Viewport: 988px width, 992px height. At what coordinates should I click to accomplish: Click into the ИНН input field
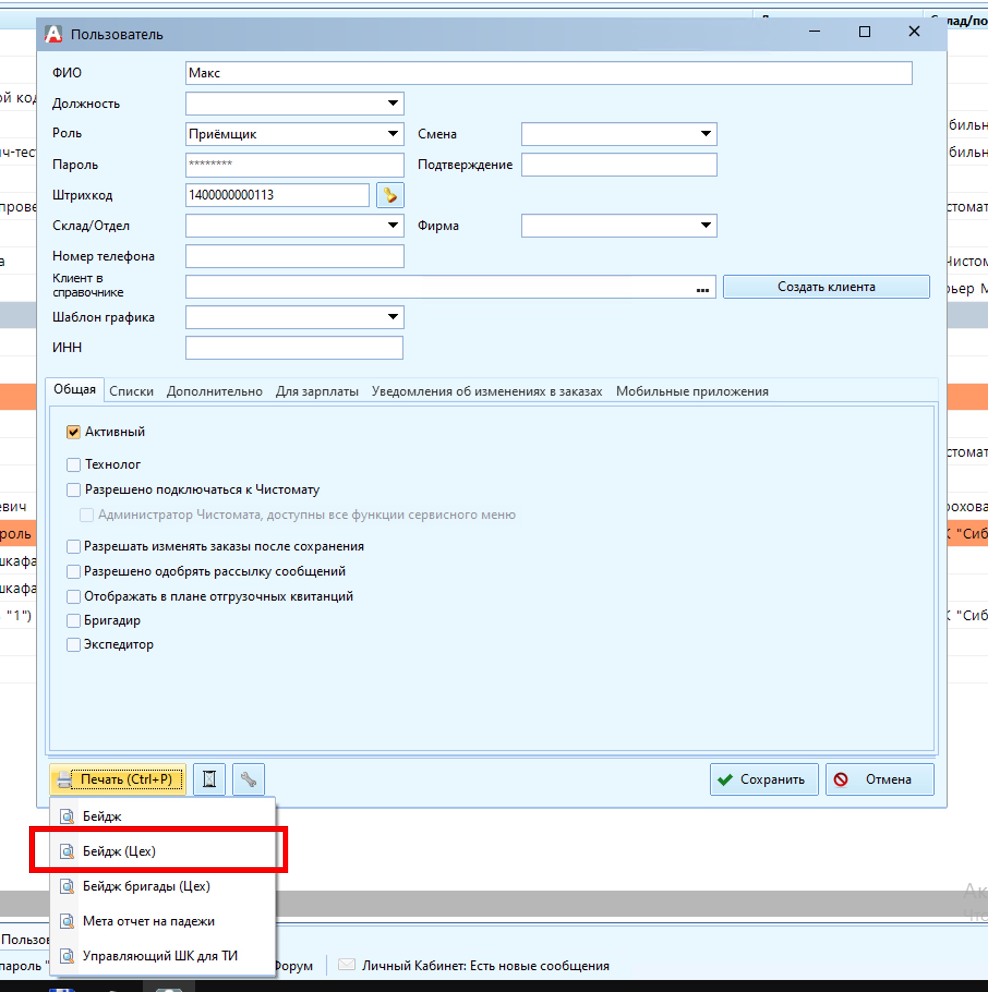point(294,348)
